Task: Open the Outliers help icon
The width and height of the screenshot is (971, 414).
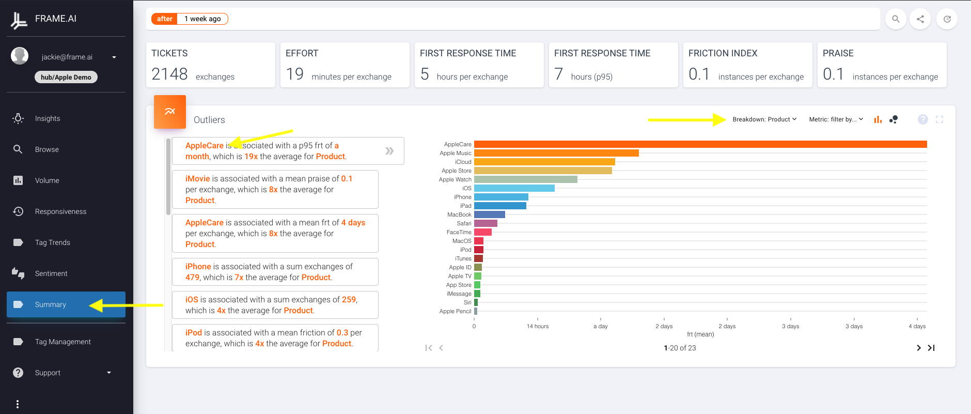Action: click(923, 119)
